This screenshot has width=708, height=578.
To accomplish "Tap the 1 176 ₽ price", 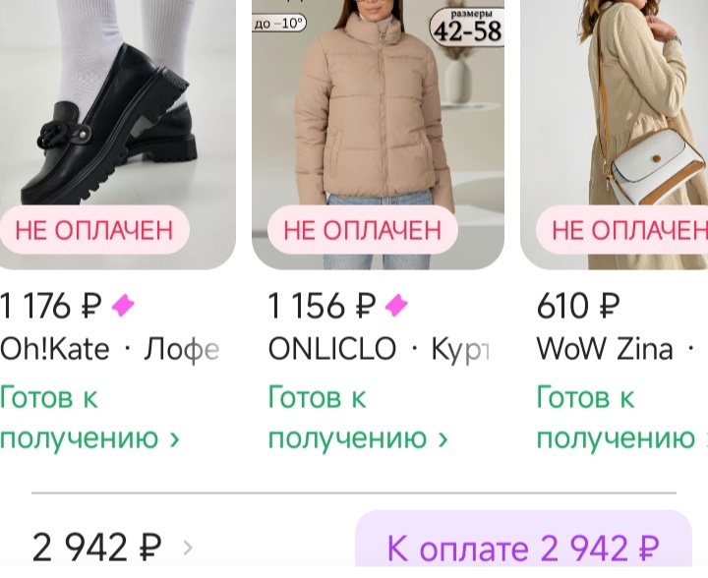I will [50, 306].
